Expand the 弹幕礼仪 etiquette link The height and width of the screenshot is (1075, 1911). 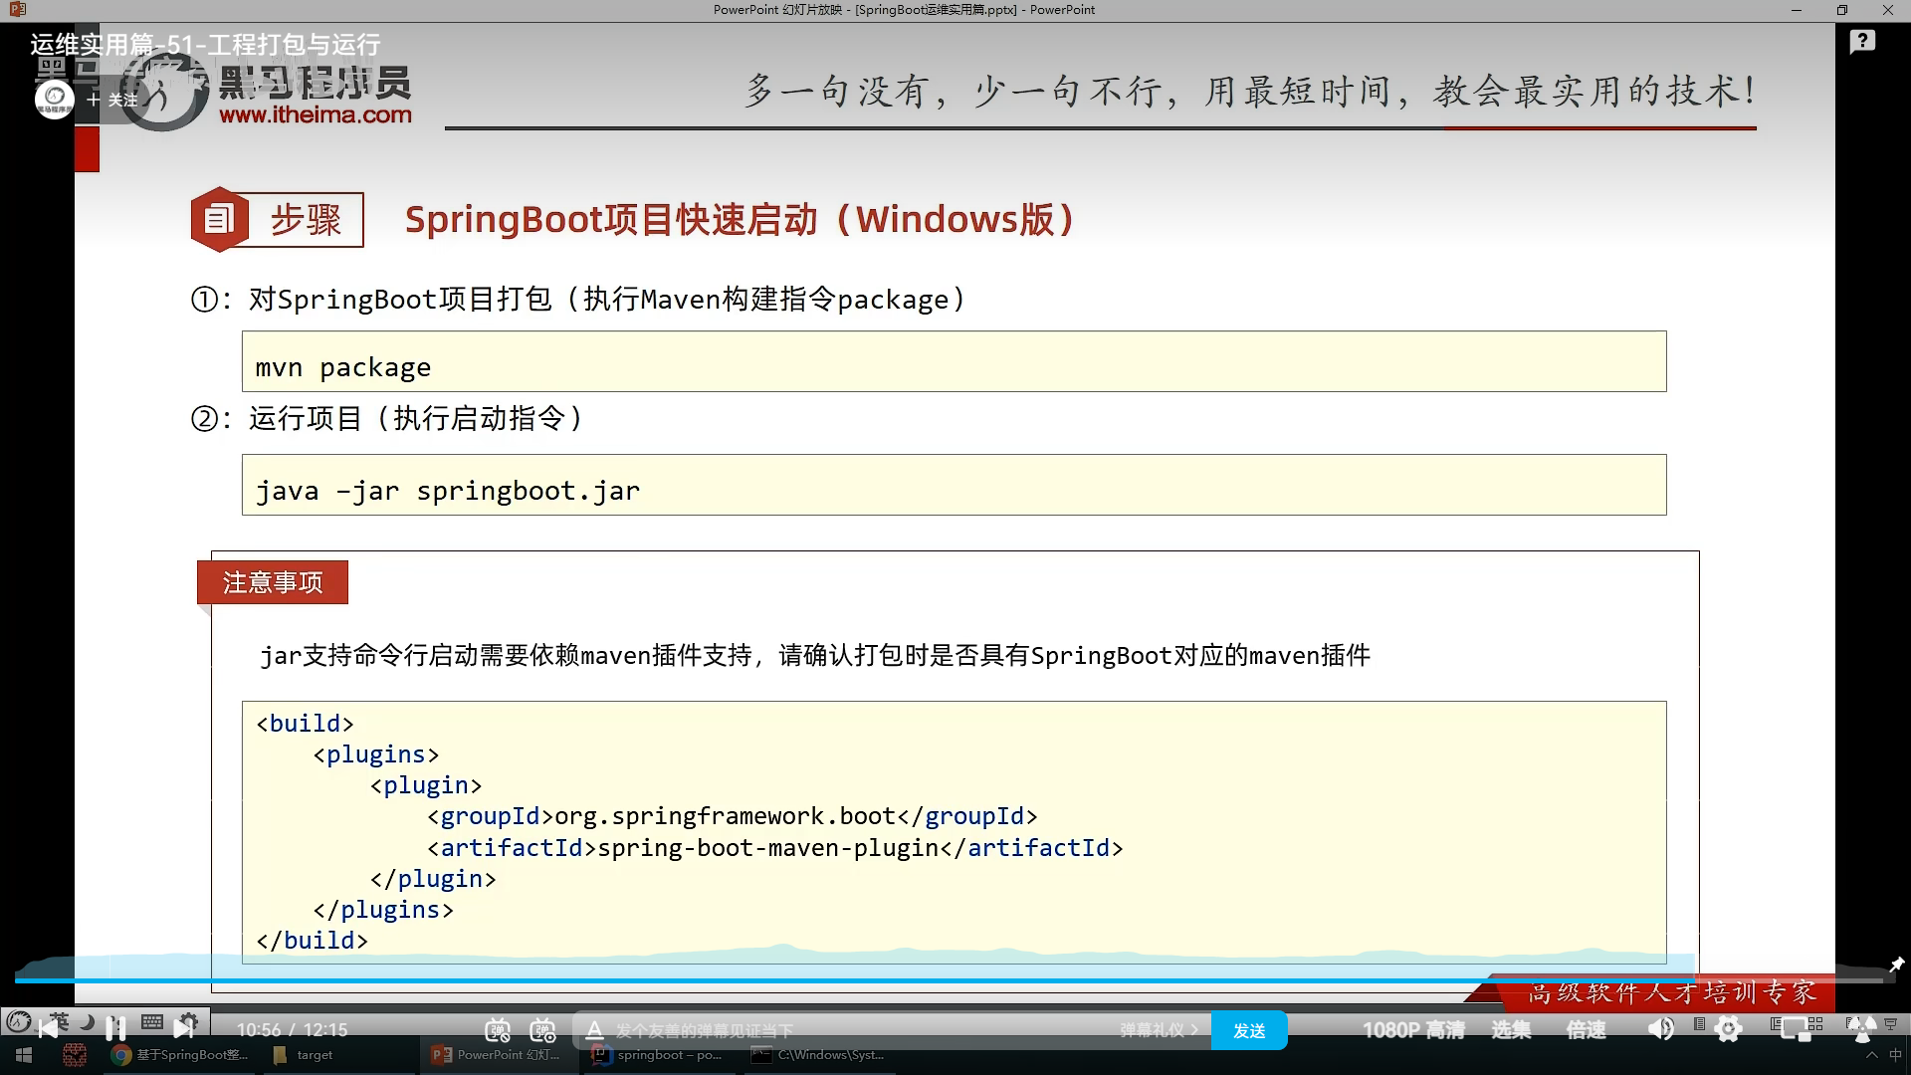point(1159,1030)
